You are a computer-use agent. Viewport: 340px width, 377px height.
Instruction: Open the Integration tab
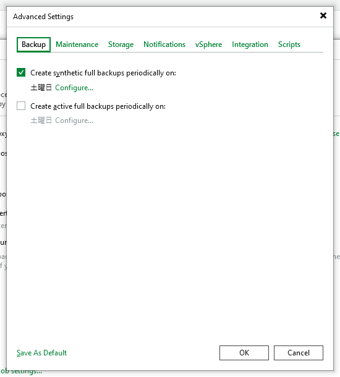pyautogui.click(x=250, y=44)
